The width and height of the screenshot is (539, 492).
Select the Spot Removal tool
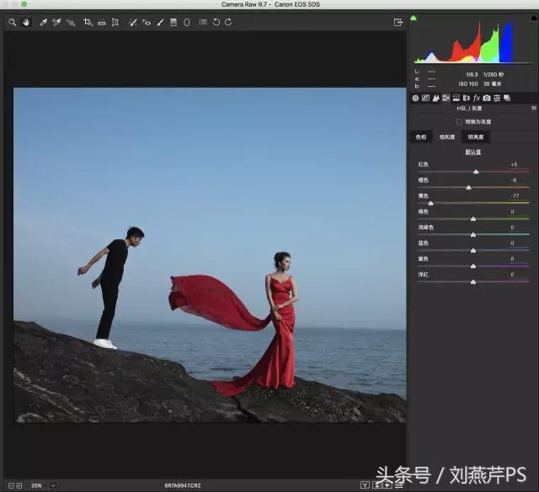pyautogui.click(x=133, y=23)
